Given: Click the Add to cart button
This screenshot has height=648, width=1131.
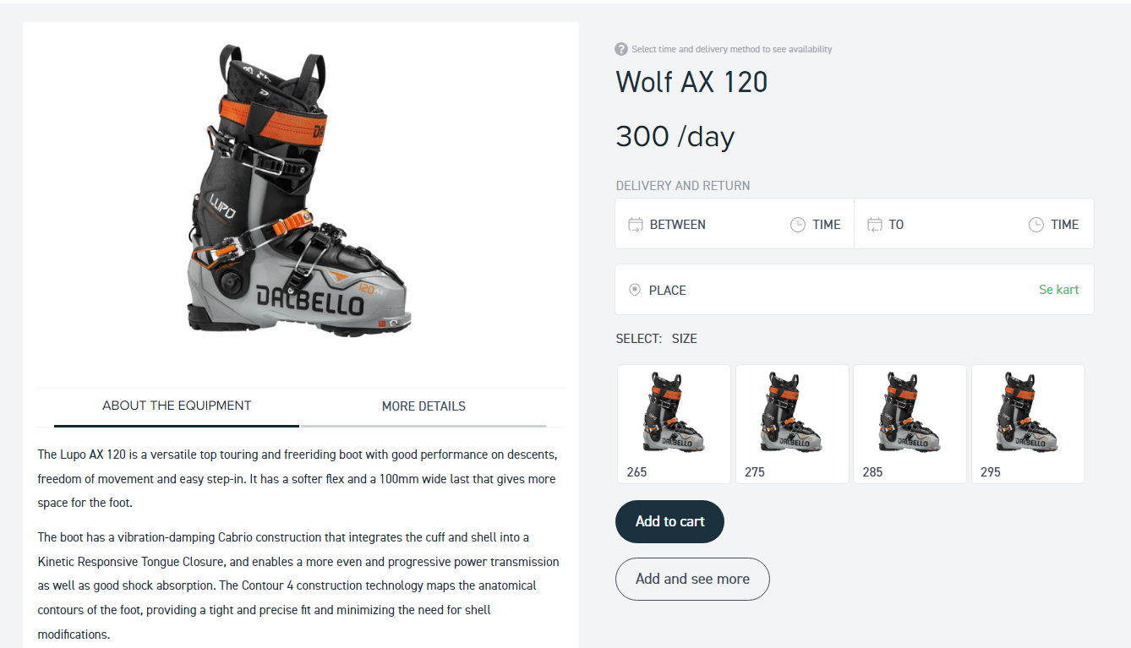Looking at the screenshot, I should [x=669, y=521].
